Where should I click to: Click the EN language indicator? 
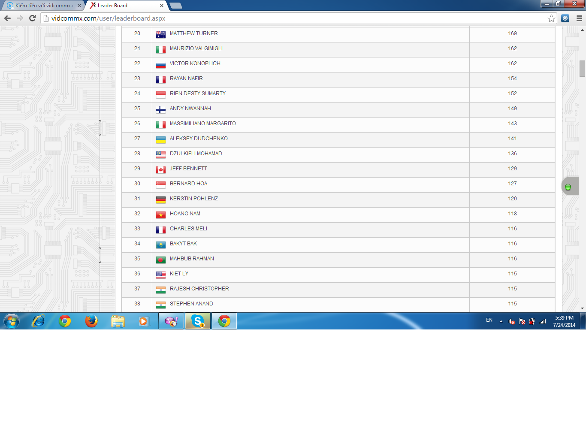(x=489, y=320)
